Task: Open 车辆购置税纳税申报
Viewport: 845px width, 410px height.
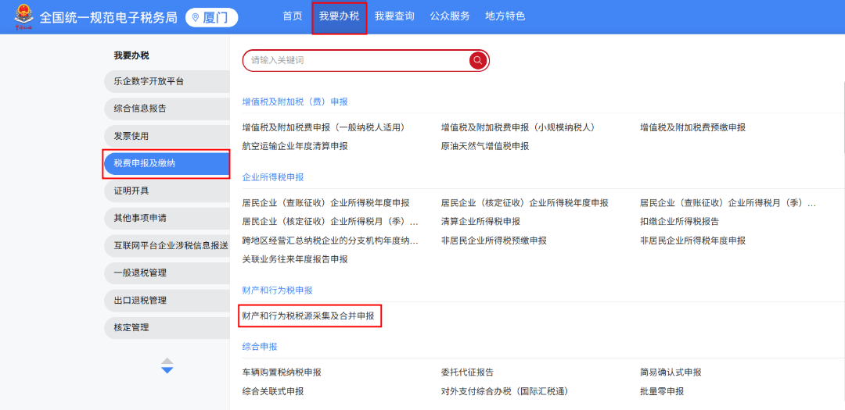Action: click(x=282, y=373)
